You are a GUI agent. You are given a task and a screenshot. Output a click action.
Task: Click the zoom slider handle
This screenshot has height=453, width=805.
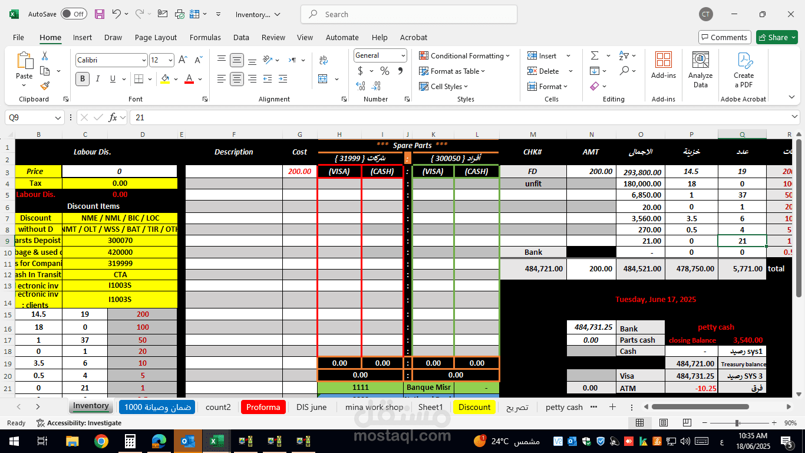(x=738, y=423)
